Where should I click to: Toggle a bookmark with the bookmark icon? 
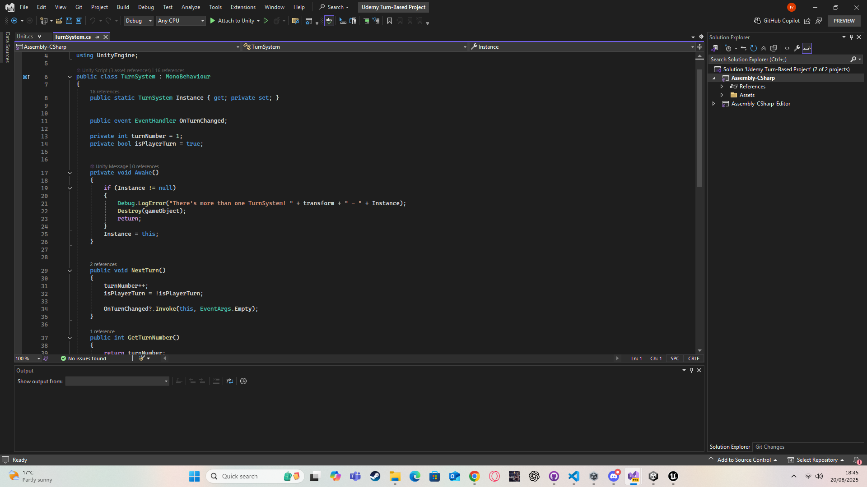click(390, 21)
